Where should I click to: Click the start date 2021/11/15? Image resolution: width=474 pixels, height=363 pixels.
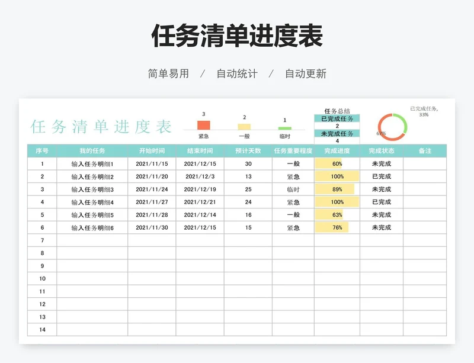click(x=152, y=164)
